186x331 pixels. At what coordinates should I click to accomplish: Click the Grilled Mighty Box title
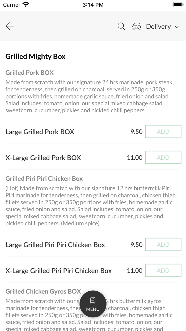click(x=35, y=56)
